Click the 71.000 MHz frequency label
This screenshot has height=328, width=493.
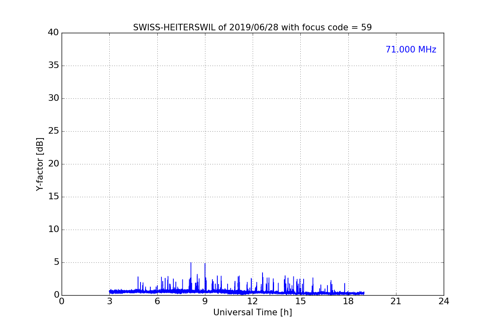point(411,50)
